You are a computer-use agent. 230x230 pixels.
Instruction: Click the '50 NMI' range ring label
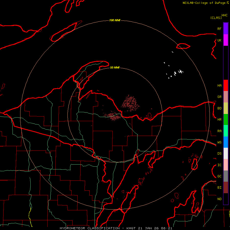(x=115, y=68)
